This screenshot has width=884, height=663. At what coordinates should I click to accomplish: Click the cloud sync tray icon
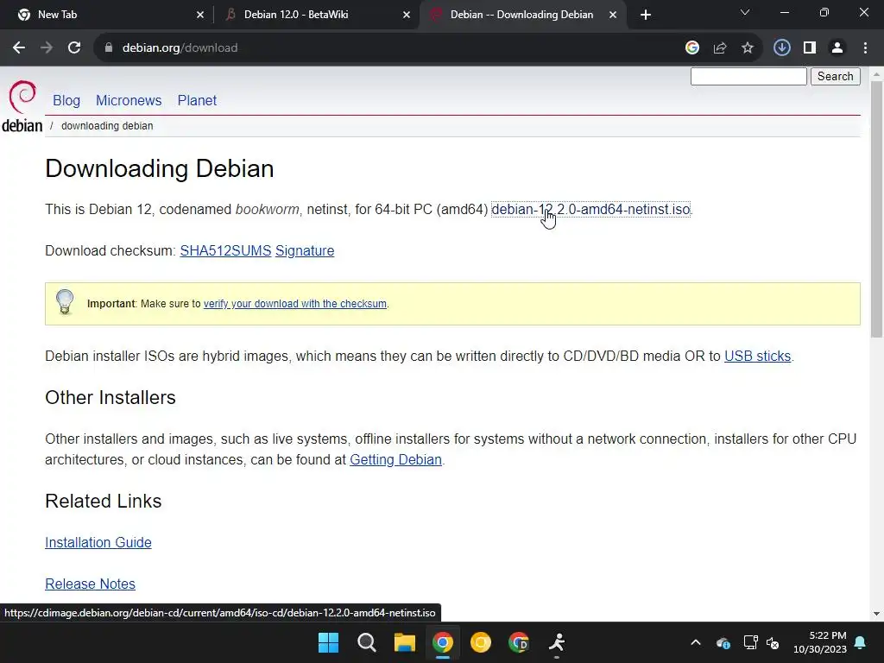[x=723, y=642]
